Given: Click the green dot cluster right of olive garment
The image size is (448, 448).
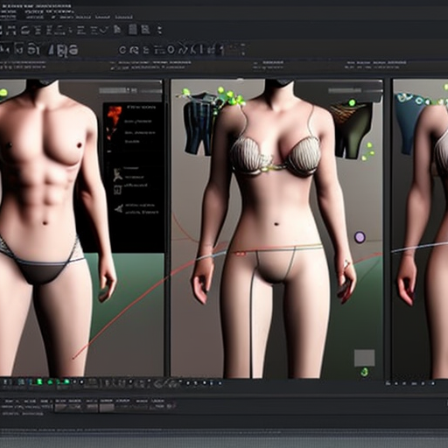Looking at the screenshot, I should (368, 151).
